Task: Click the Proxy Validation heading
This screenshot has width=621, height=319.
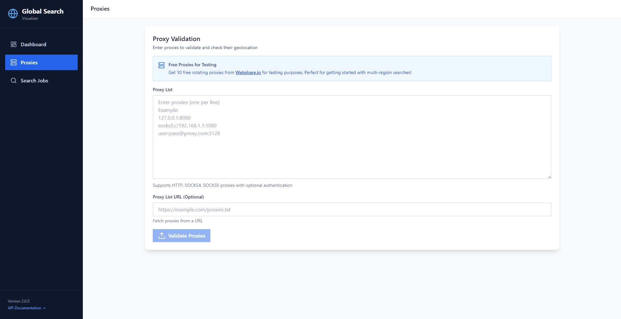Action: [176, 39]
